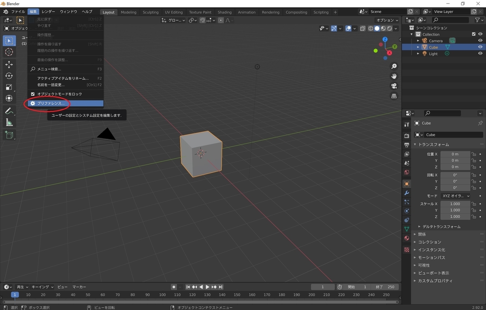
Task: Click the オプション button in the viewport header
Action: tap(387, 20)
